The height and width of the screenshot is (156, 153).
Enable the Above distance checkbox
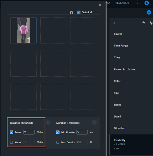[12, 142]
